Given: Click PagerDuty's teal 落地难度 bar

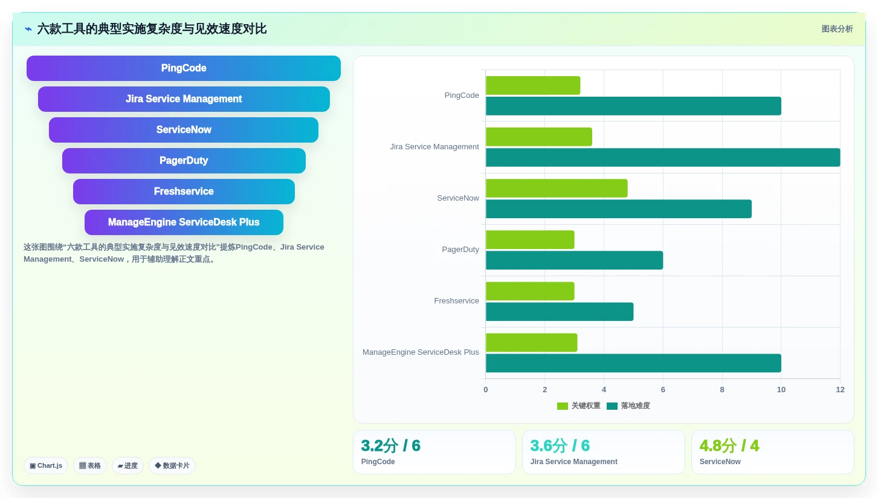Looking at the screenshot, I should 574,260.
